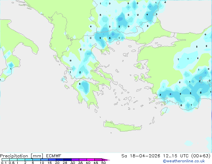The height and width of the screenshot is (164, 212).
Task: Click the precipitation value '7' over southwest Turkey
Action: coord(170,94)
